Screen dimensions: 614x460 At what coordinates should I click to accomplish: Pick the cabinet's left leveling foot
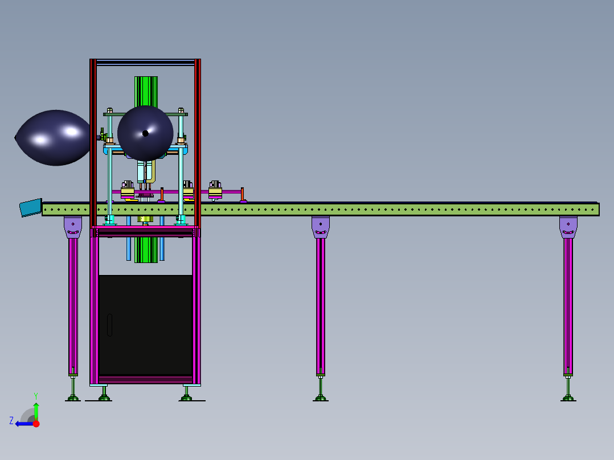point(104,393)
